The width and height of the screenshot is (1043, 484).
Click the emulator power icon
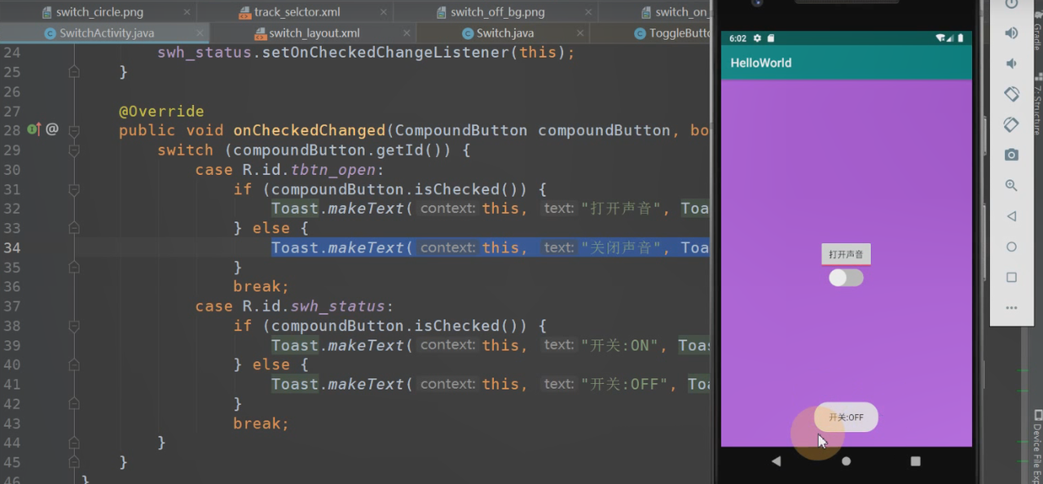1011,4
